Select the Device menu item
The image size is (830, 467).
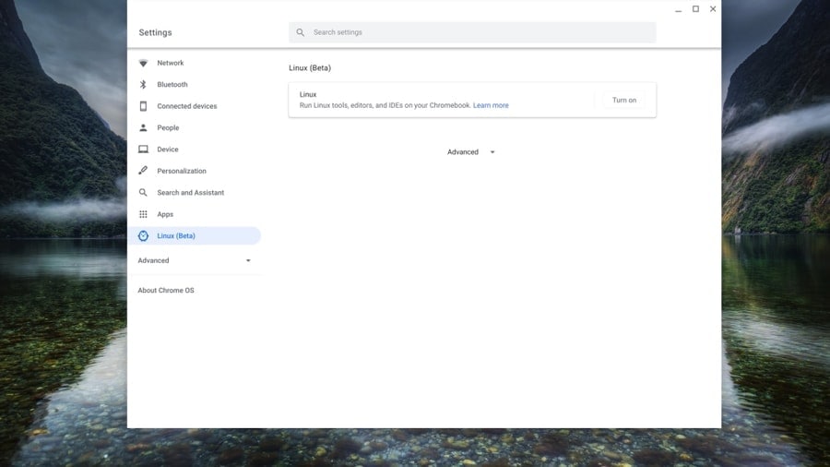coord(194,150)
